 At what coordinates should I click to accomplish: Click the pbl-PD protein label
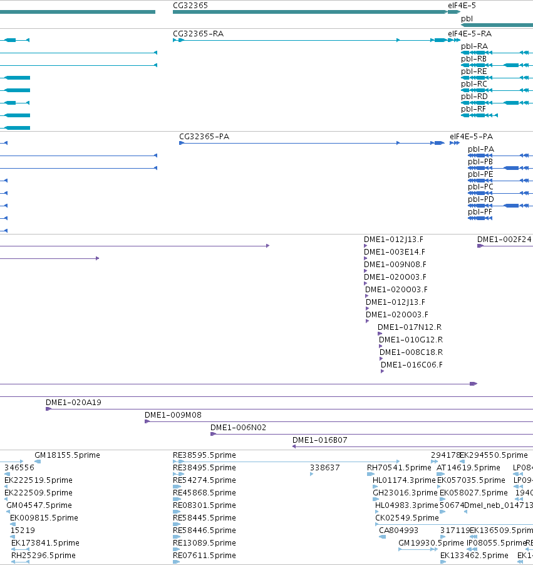coord(481,199)
